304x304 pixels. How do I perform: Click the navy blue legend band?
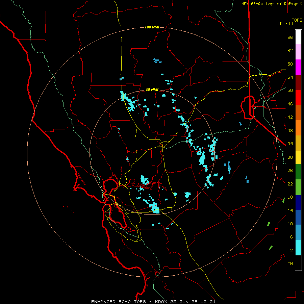coord(298,202)
